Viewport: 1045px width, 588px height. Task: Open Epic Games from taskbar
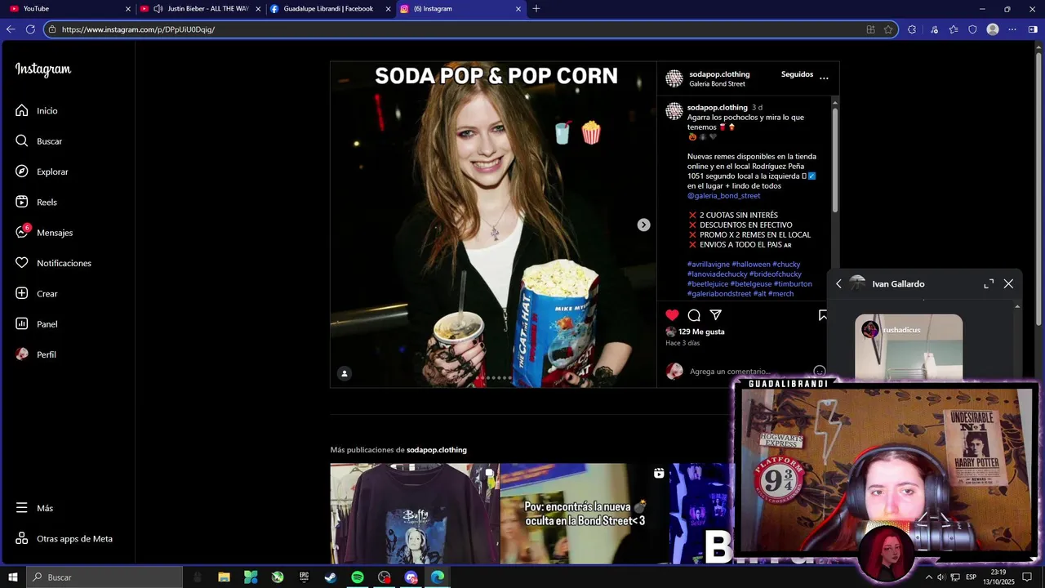click(305, 577)
